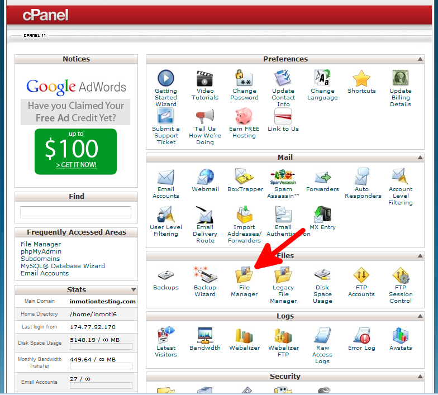Collapse the Security section
Image resolution: width=438 pixels, height=395 pixels.
pos(420,377)
